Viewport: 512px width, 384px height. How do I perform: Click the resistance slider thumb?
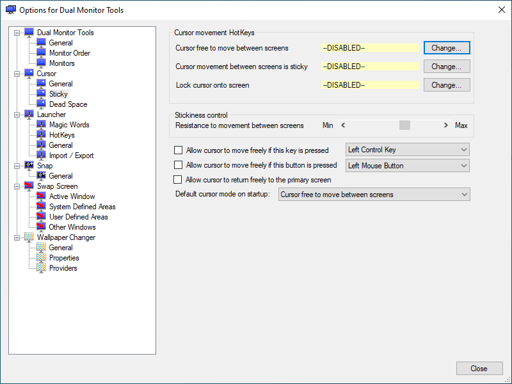pyautogui.click(x=404, y=125)
